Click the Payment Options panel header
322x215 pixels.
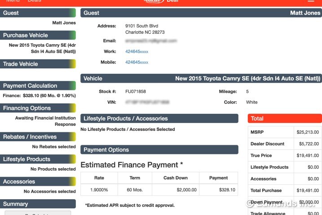click(159, 150)
